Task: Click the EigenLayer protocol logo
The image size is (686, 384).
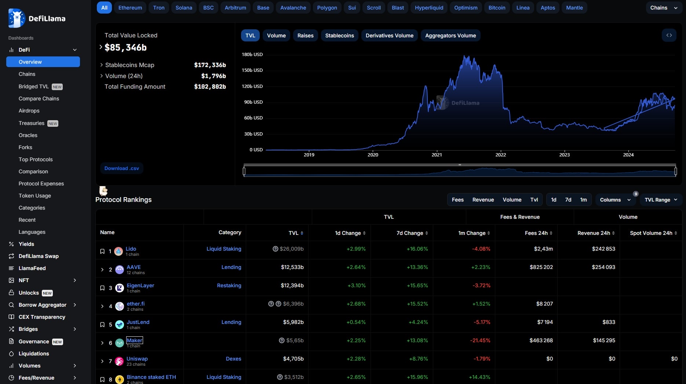Action: 120,288
